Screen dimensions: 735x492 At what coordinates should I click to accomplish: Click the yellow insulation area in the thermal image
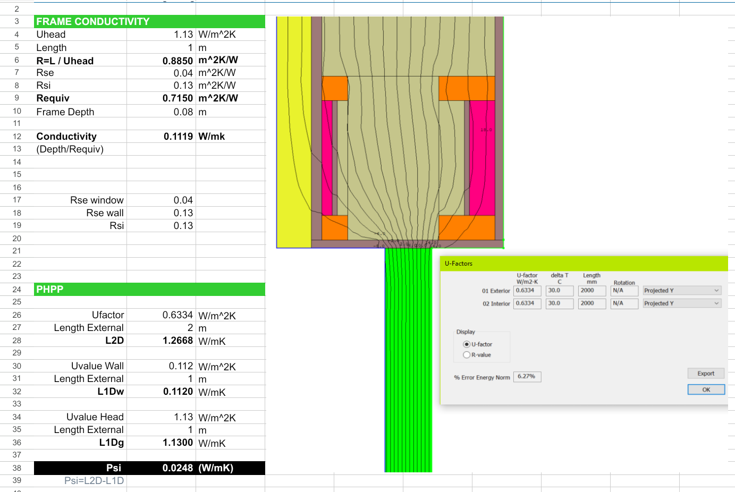point(293,132)
